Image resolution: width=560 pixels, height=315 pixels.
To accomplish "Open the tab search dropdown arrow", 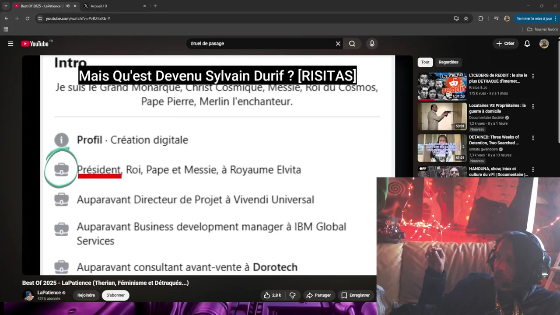I will [x=6, y=6].
